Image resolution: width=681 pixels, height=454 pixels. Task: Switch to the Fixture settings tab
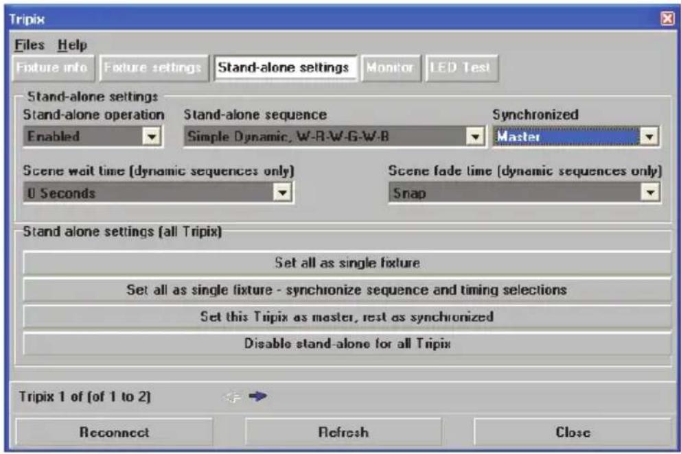tap(154, 68)
